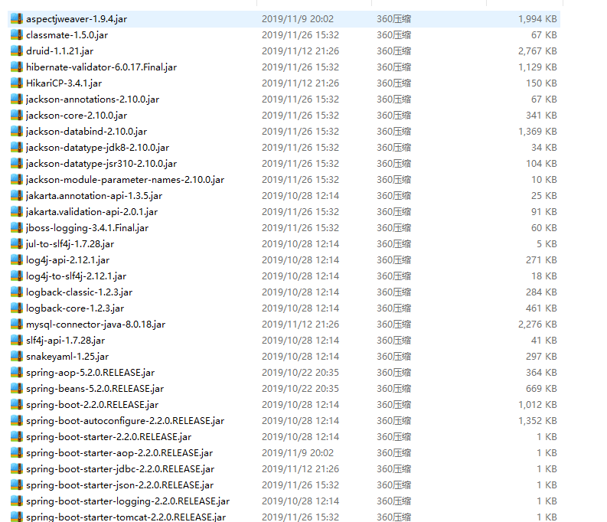Select file jakarta.validation-api-2.0.1.jar
The height and width of the screenshot is (522, 607).
coord(92,212)
